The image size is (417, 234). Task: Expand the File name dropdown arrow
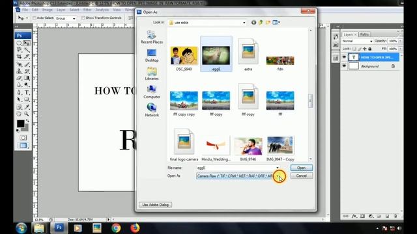click(278, 168)
